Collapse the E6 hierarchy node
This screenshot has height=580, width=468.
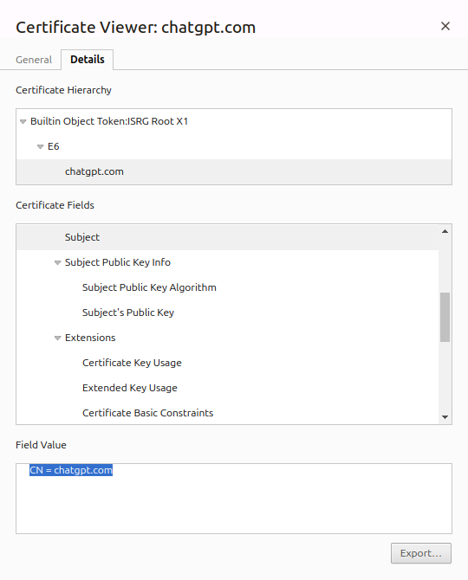41,146
